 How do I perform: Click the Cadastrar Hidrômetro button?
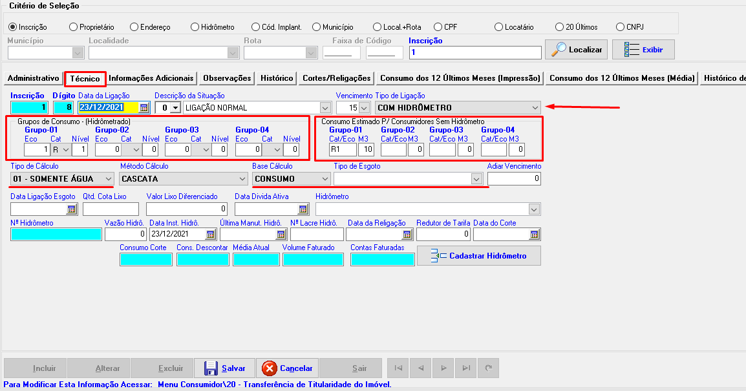point(479,256)
